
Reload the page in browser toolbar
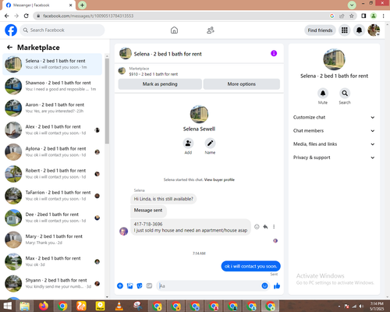[x=27, y=16]
